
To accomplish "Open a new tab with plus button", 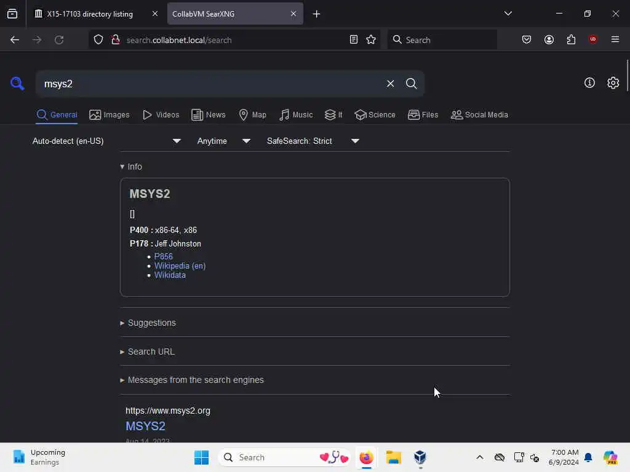I will click(317, 14).
